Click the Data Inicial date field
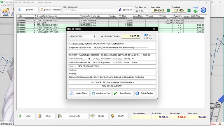Image resolution: width=224 pixels, height=126 pixels. [x=159, y=11]
